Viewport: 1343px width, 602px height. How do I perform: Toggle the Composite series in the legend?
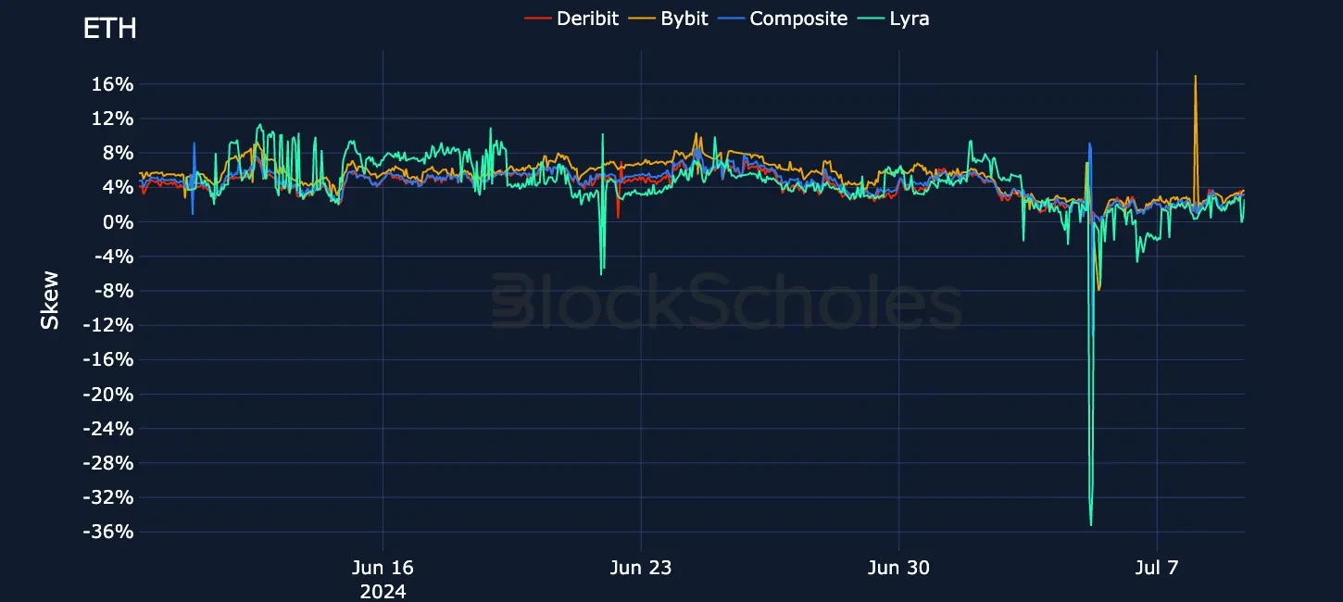click(799, 18)
